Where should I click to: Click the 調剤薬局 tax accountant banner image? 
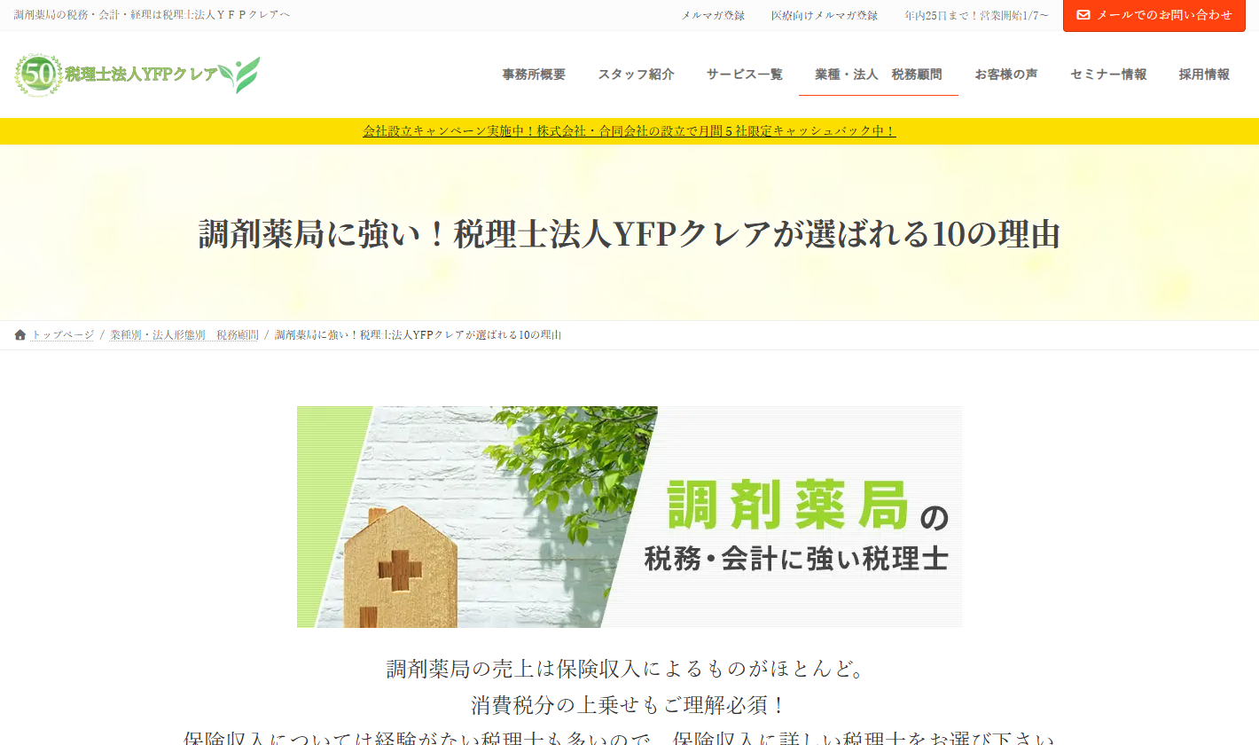tap(629, 517)
